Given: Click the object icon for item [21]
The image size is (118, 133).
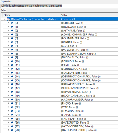Looking at the screenshot, I should tap(12, 103).
